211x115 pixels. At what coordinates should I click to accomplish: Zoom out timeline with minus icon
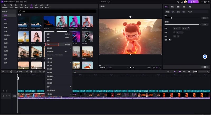[194, 71]
